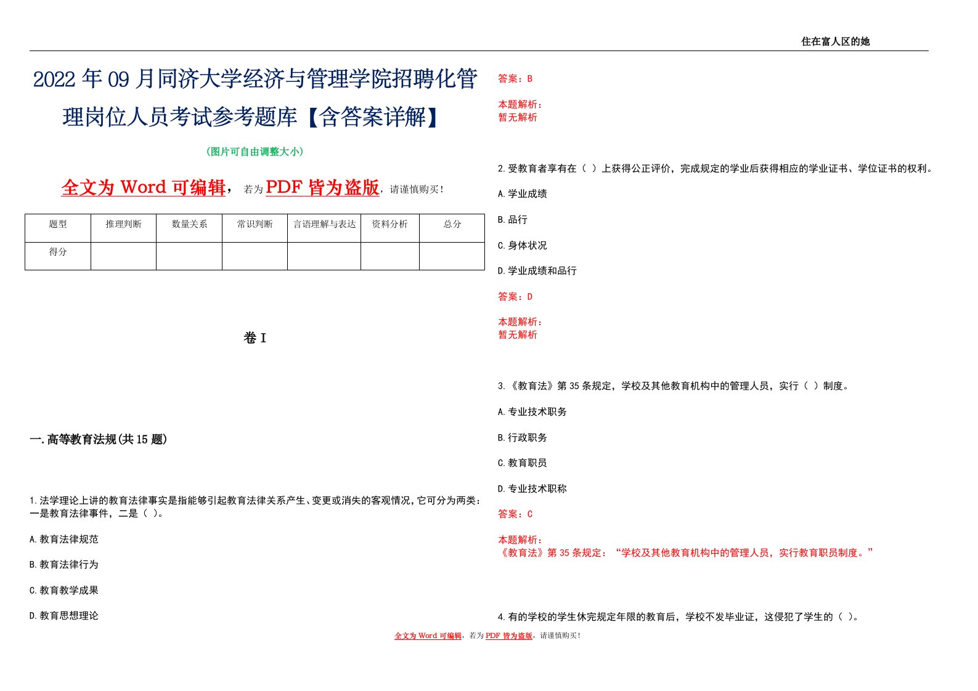
Task: Choose option B.教育法律行为
Action: point(64,564)
